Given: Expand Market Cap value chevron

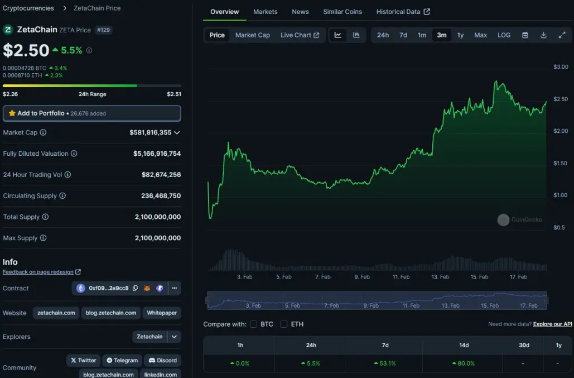Looking at the screenshot, I should (x=177, y=132).
